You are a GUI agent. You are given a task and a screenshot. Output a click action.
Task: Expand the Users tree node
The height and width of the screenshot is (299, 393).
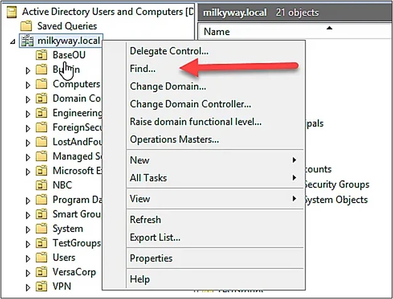28,258
